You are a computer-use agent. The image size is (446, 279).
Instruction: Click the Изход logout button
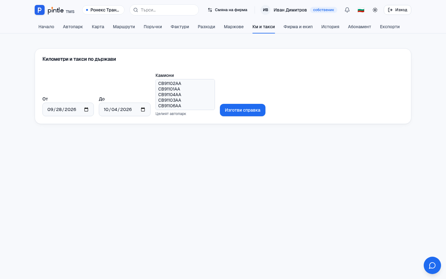pos(397,10)
